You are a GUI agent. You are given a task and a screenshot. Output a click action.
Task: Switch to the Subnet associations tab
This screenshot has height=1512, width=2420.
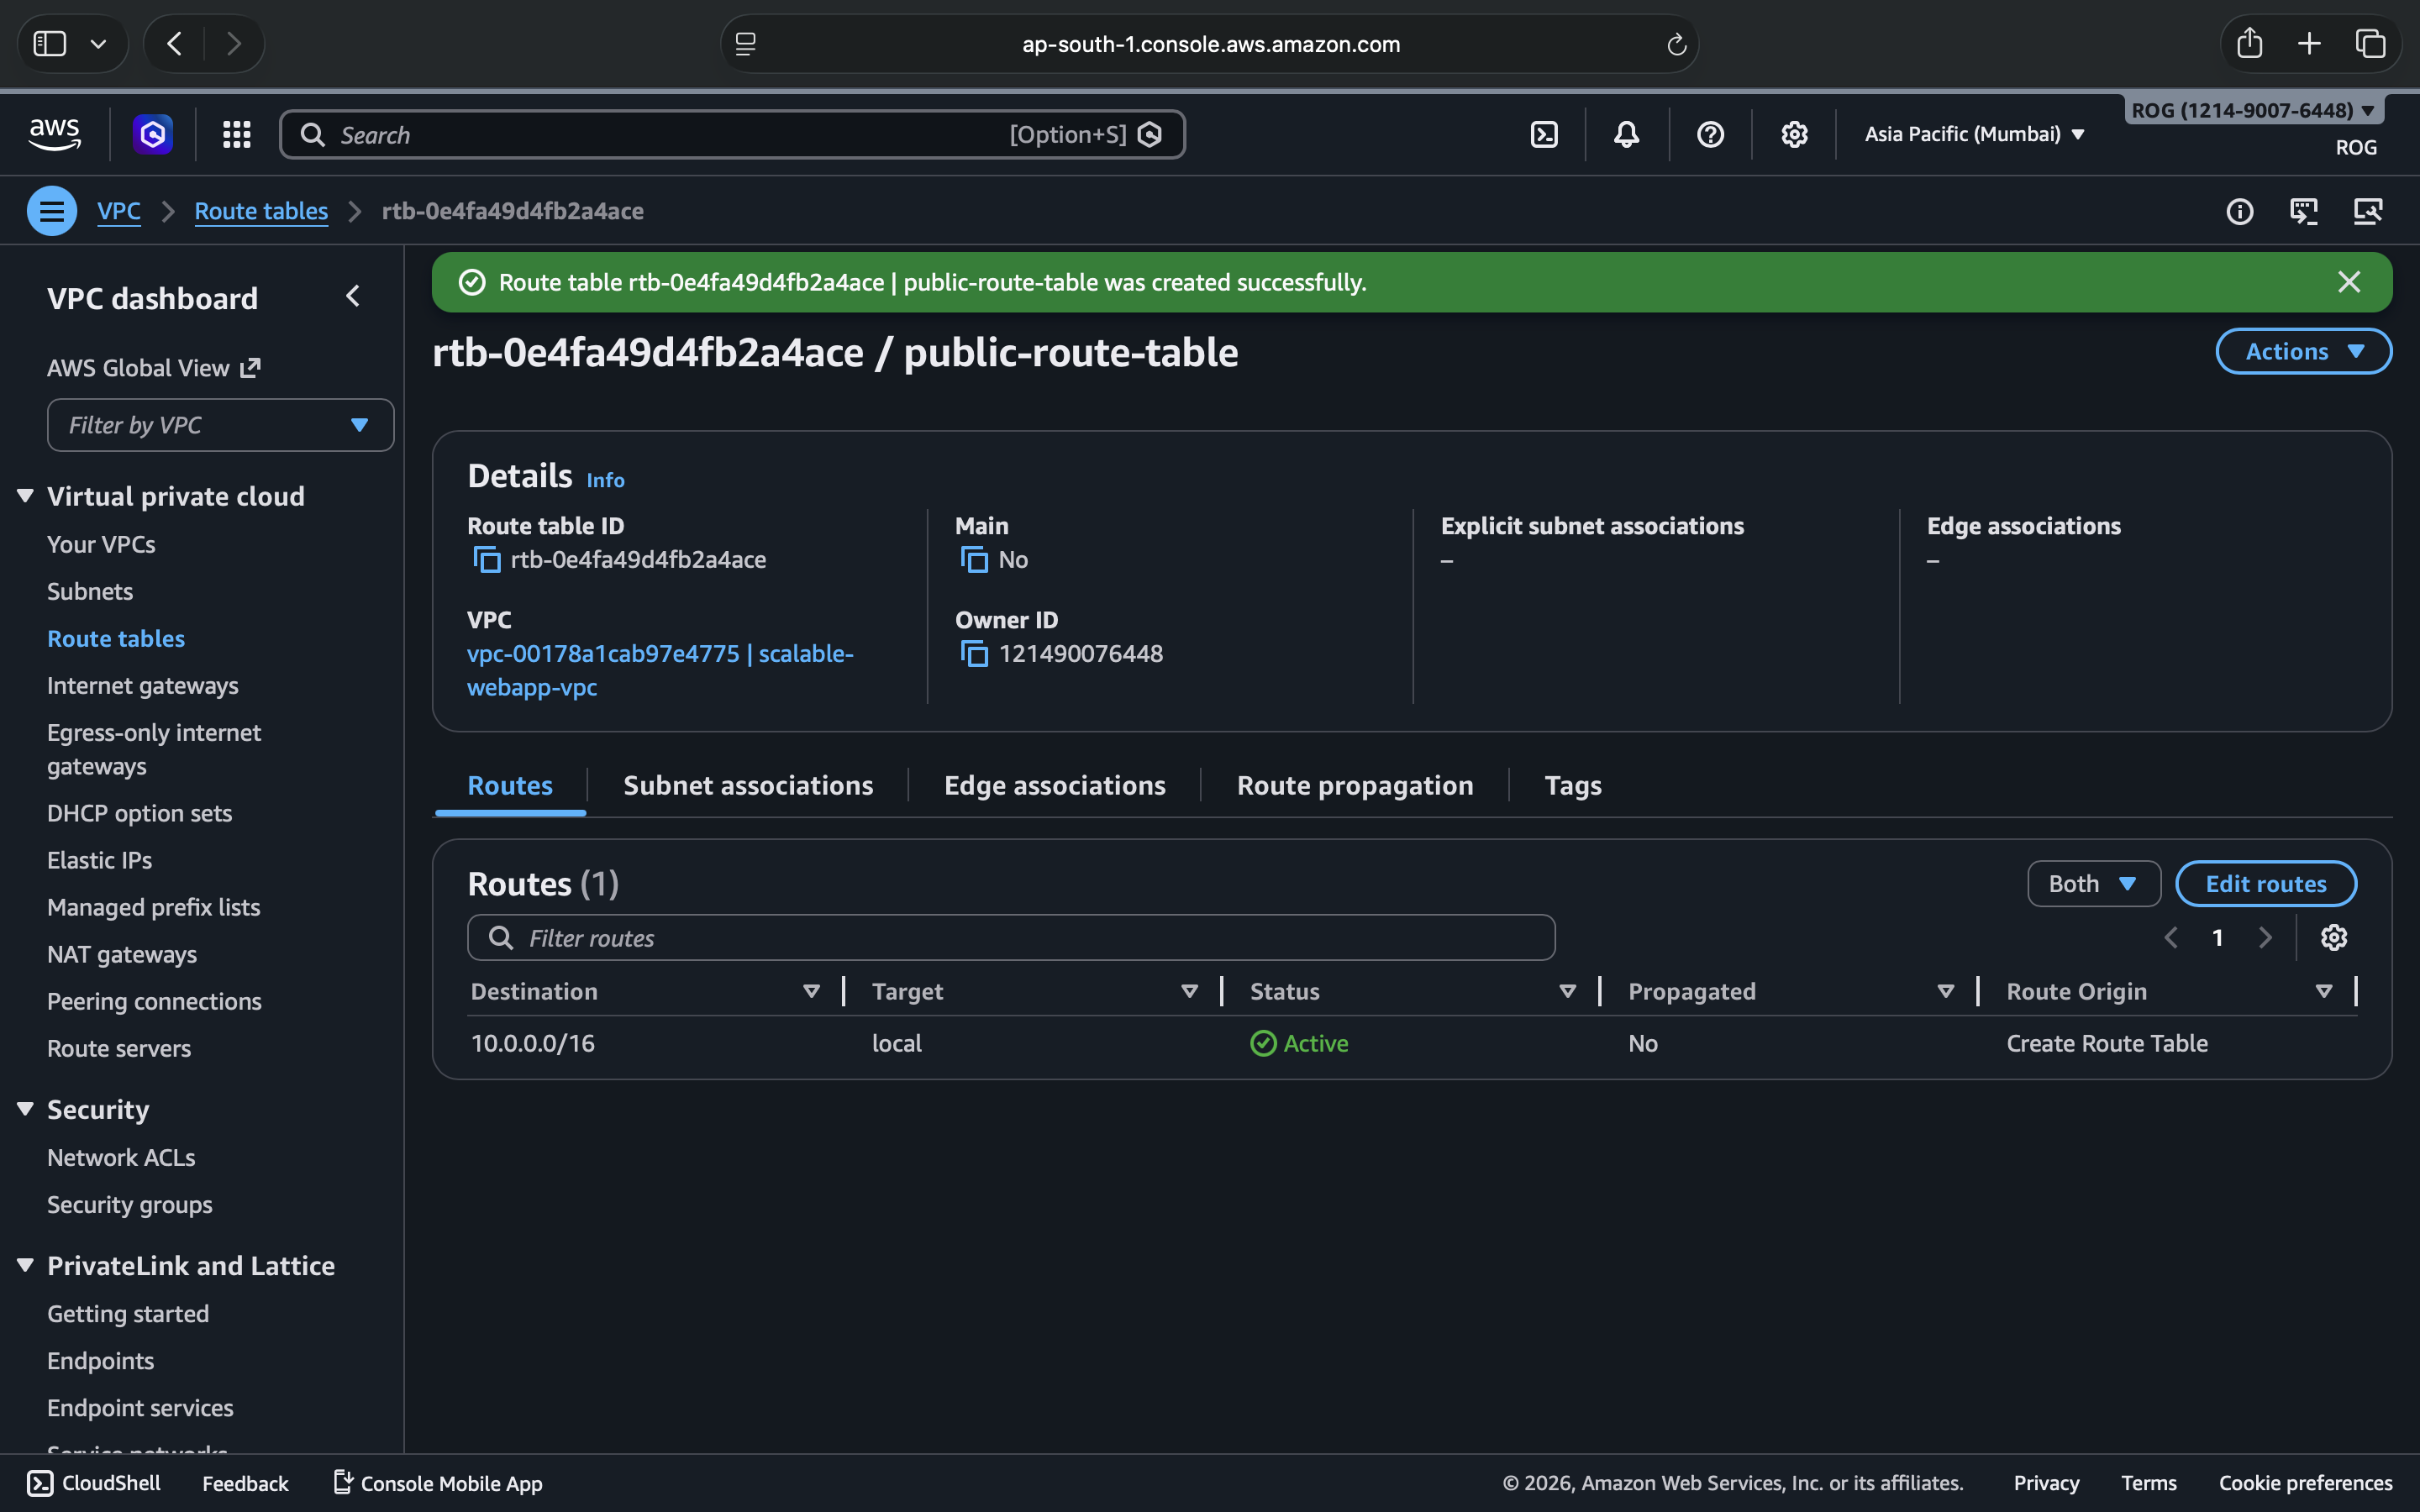pos(748,786)
